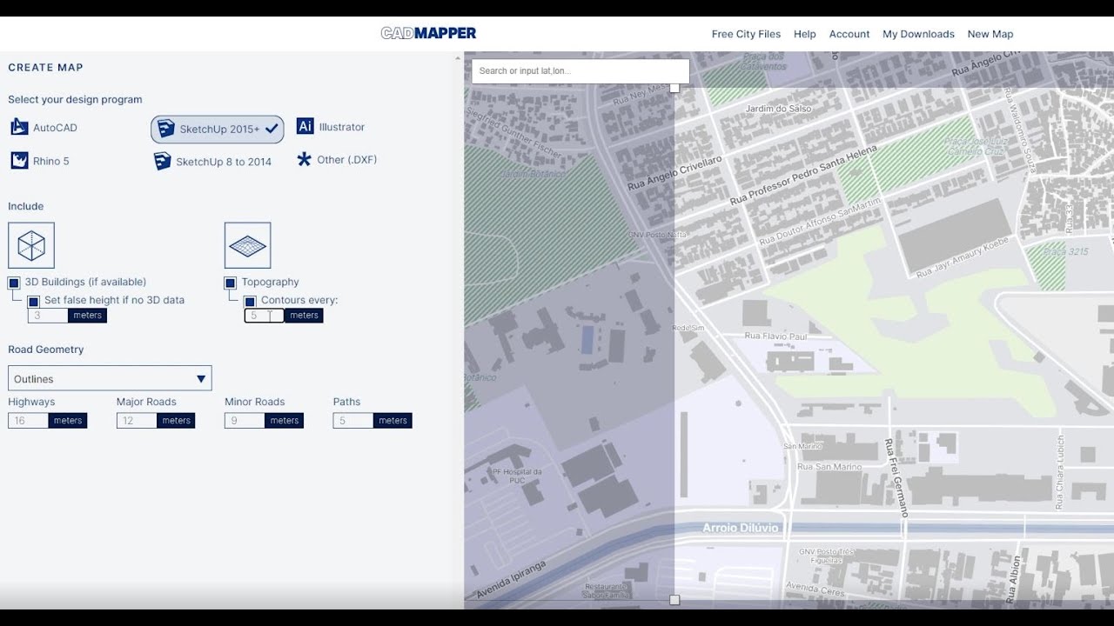Click the Topography mesh icon
Viewport: 1114px width, 626px height.
[x=247, y=245]
